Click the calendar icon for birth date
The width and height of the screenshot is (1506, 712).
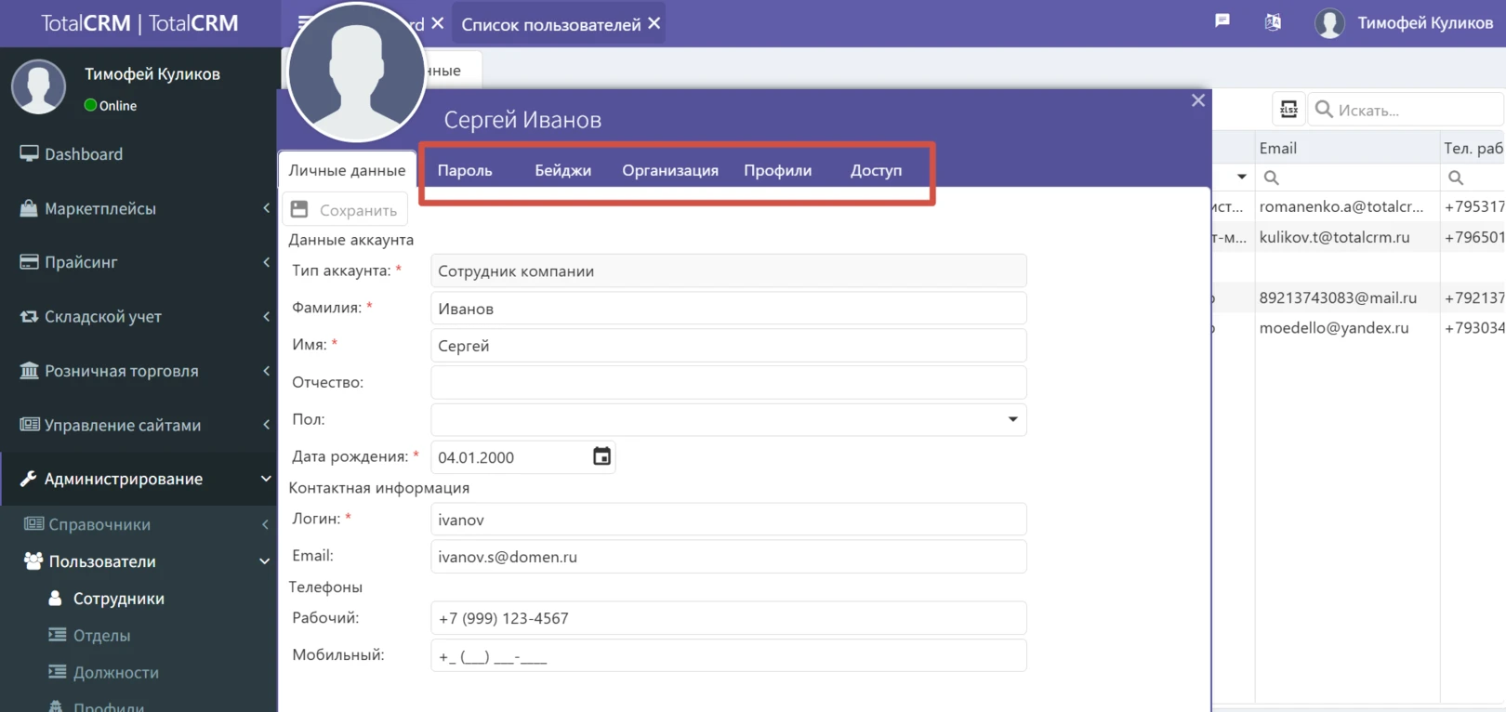tap(601, 456)
